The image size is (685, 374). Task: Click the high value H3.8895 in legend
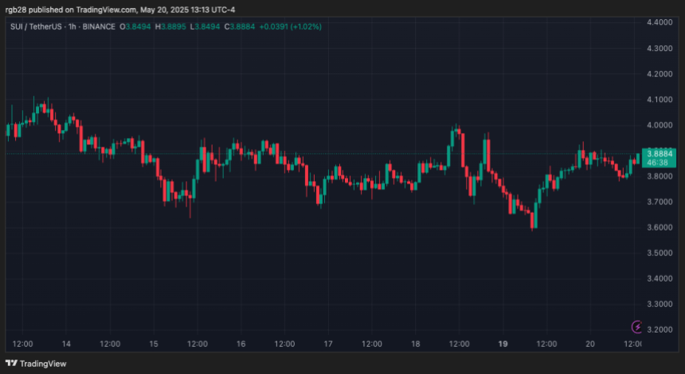tap(171, 26)
